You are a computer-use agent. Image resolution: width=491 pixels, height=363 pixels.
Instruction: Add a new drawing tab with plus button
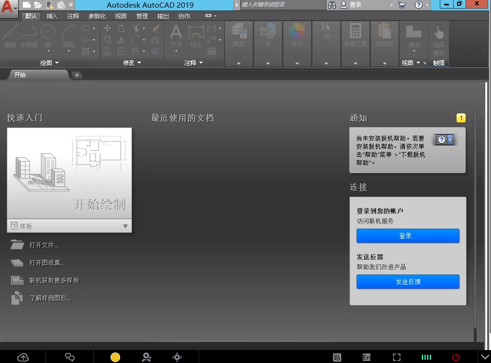(77, 75)
